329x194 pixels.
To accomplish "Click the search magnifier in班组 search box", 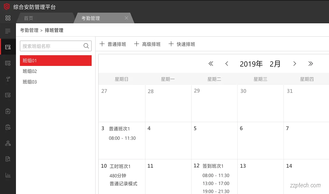I will point(86,46).
